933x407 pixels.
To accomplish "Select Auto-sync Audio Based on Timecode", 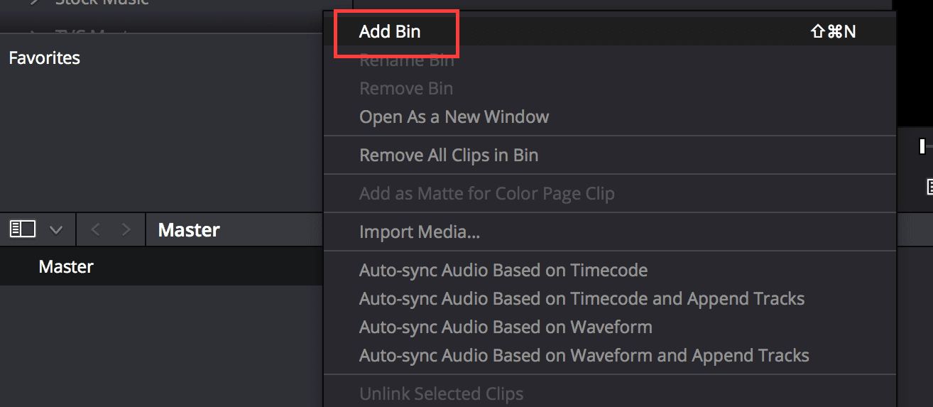I will pos(503,270).
